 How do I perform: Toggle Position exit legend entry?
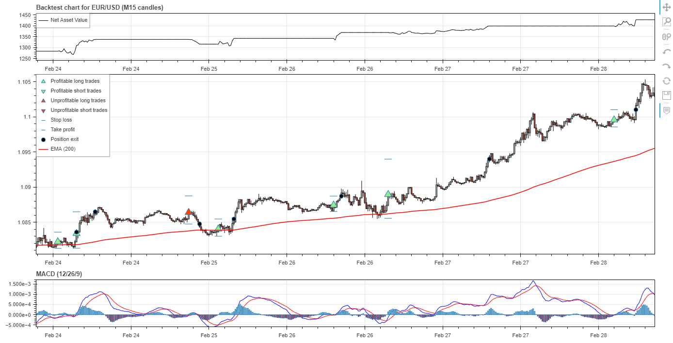point(59,140)
